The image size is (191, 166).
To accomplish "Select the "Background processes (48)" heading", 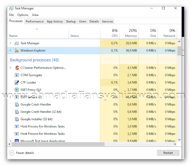I will pyautogui.click(x=35, y=60).
